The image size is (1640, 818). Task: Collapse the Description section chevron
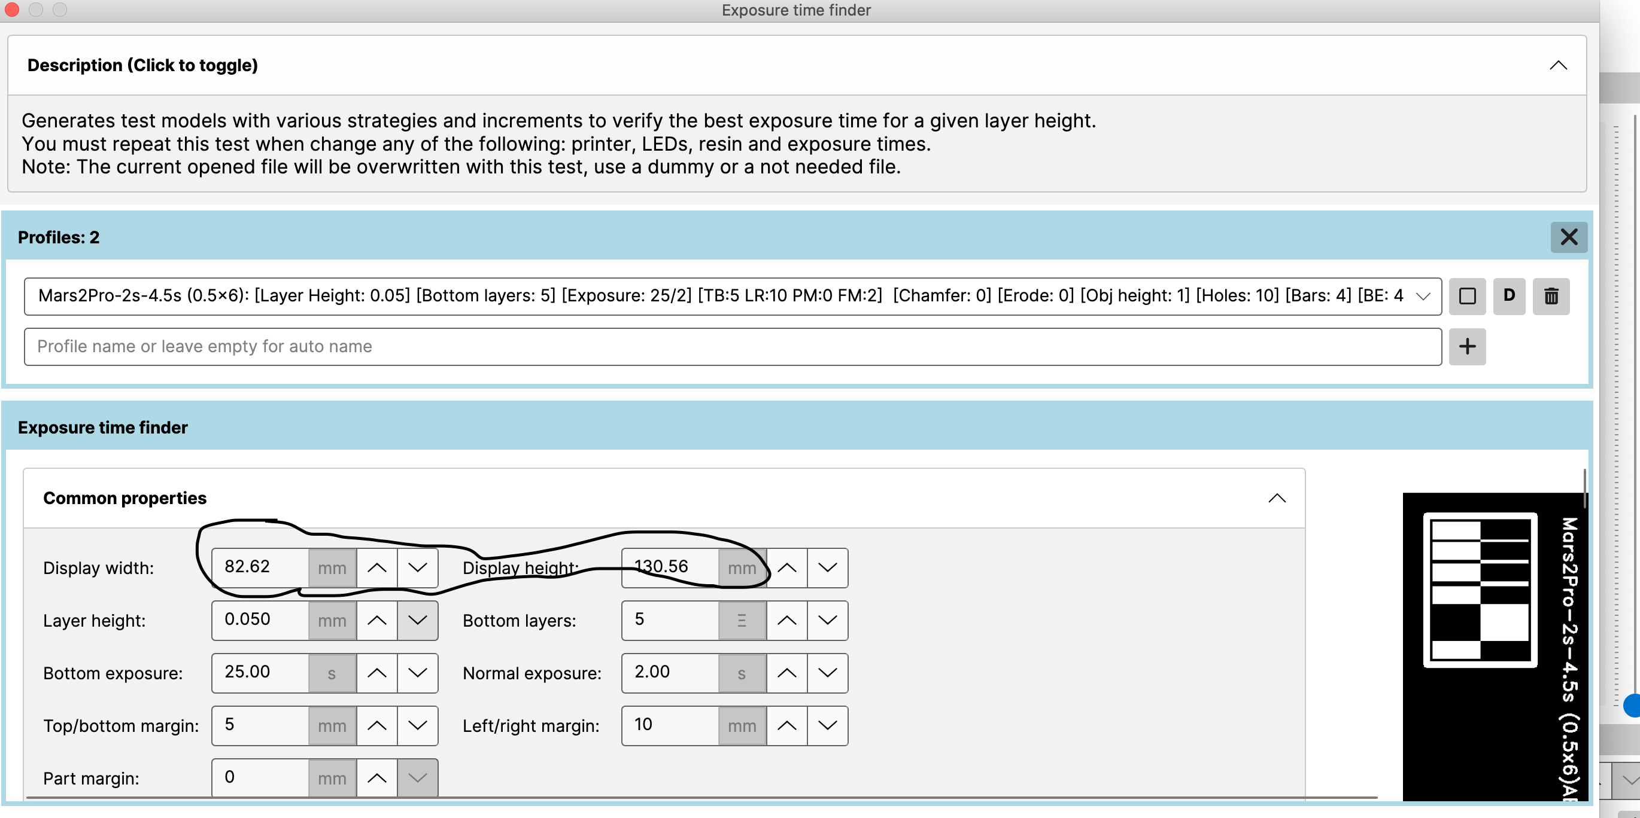click(x=1557, y=66)
